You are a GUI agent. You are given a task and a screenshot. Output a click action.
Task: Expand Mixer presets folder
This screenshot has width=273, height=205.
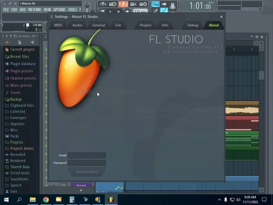click(19, 85)
